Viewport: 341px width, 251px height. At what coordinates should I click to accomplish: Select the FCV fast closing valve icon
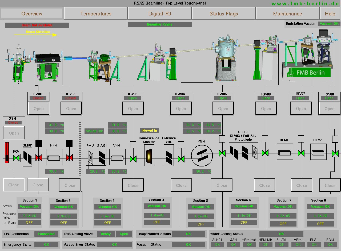16,158
